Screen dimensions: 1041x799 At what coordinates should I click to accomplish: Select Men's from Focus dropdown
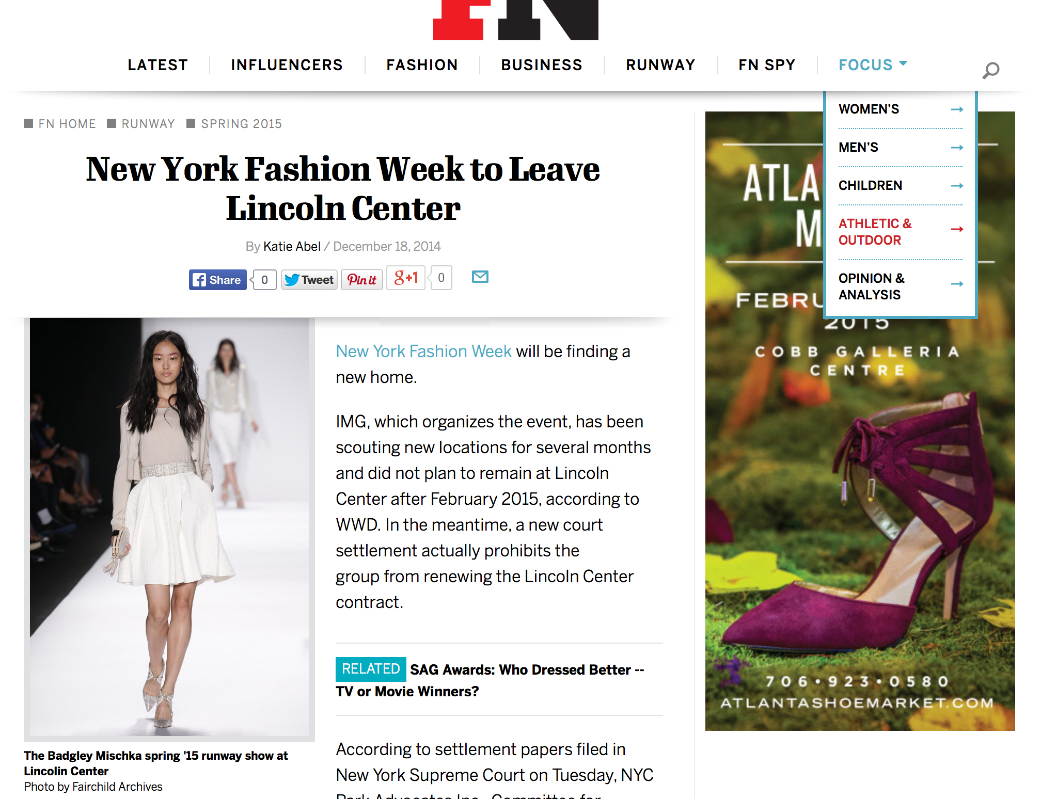[900, 147]
